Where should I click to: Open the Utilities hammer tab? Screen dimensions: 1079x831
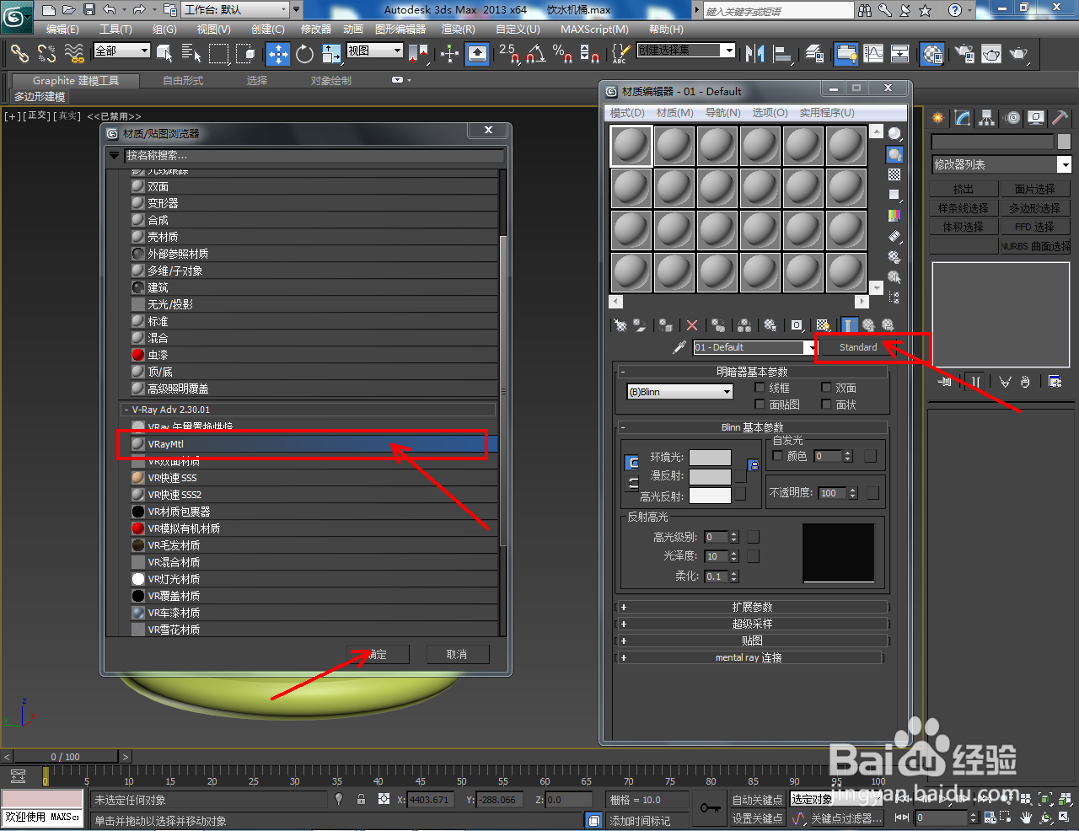(1060, 118)
